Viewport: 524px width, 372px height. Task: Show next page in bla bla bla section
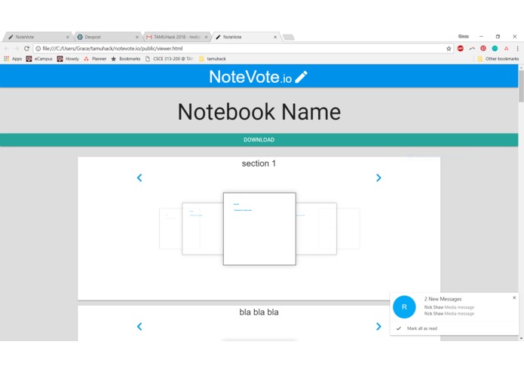pos(378,326)
